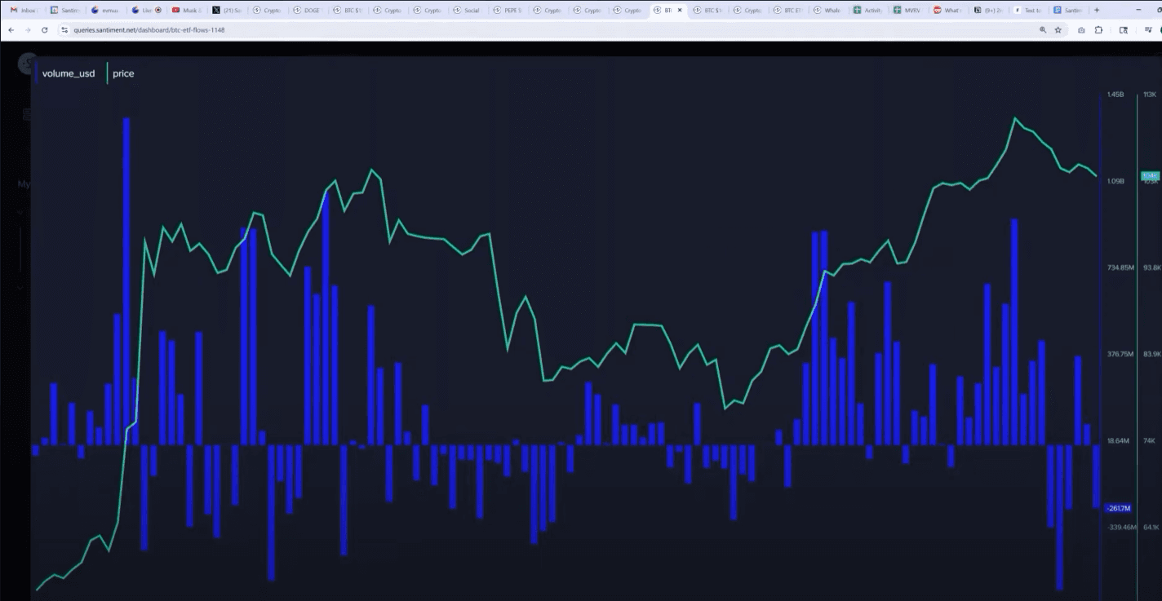Open the extensions puzzle icon

click(x=1098, y=30)
